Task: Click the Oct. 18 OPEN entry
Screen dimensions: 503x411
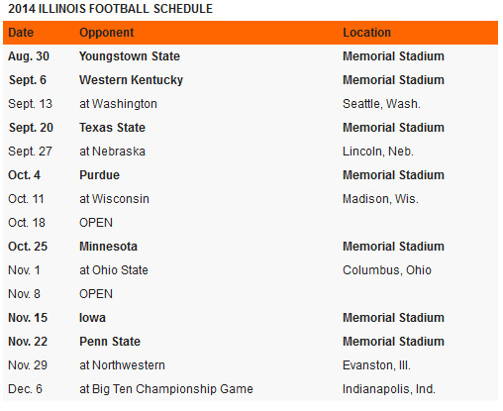Action: [96, 223]
